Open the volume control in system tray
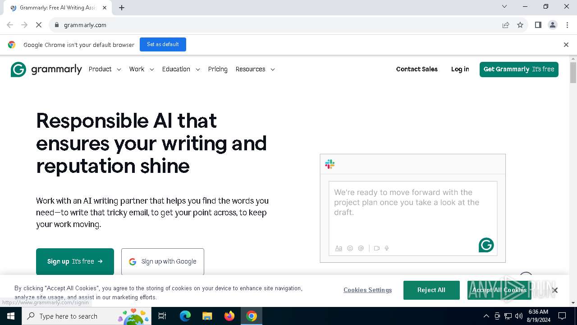 point(519,316)
